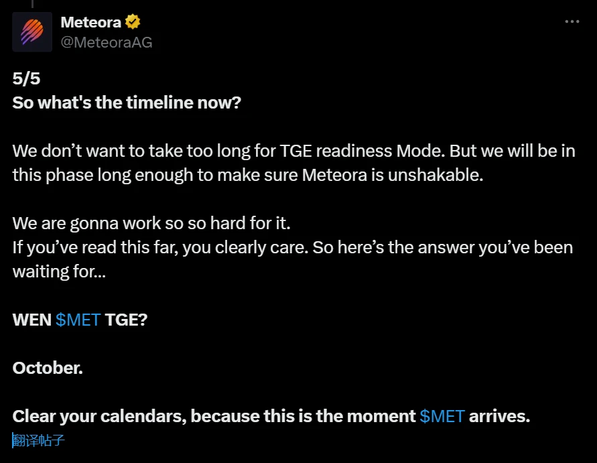Open the $MET cashtag in the final sentence
This screenshot has height=463, width=597.
(x=442, y=415)
